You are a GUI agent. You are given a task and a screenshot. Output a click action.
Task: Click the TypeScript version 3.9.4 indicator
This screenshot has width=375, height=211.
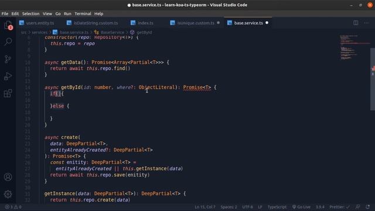pos(320,207)
